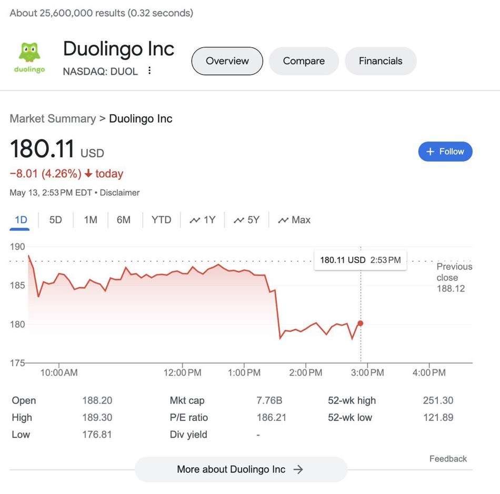Show the 5Y chart range
This screenshot has height=494, width=500.
pos(247,220)
